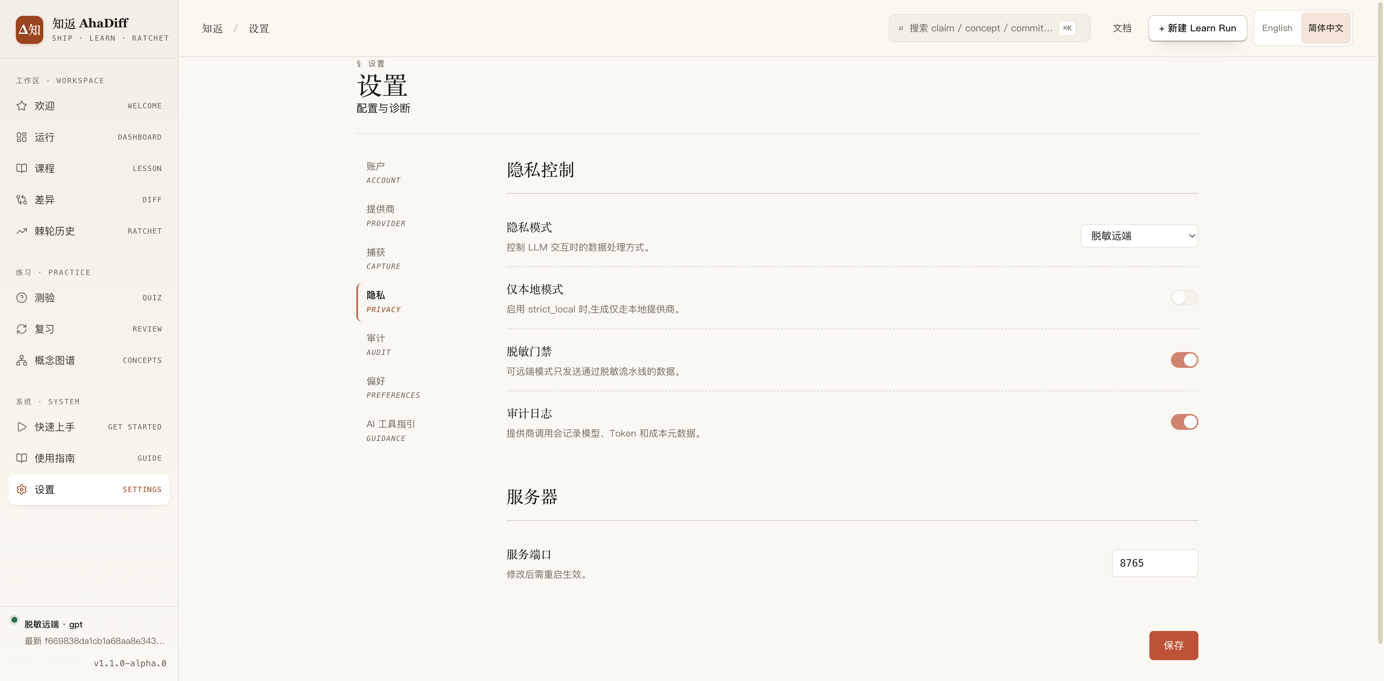
Task: Open 复习 REVIEW sidebar page
Action: coord(89,329)
